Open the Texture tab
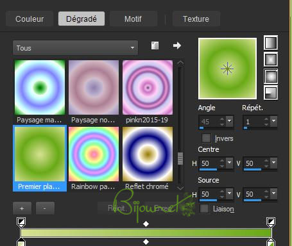This screenshot has height=246, width=292. click(x=196, y=19)
